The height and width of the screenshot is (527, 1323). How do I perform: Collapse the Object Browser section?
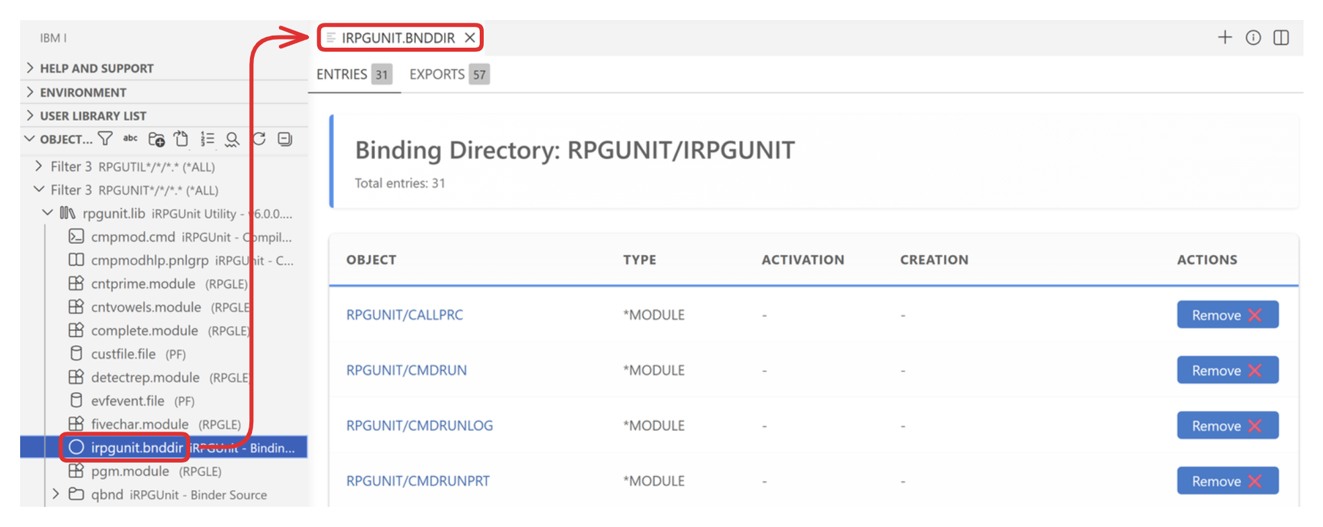coord(30,139)
